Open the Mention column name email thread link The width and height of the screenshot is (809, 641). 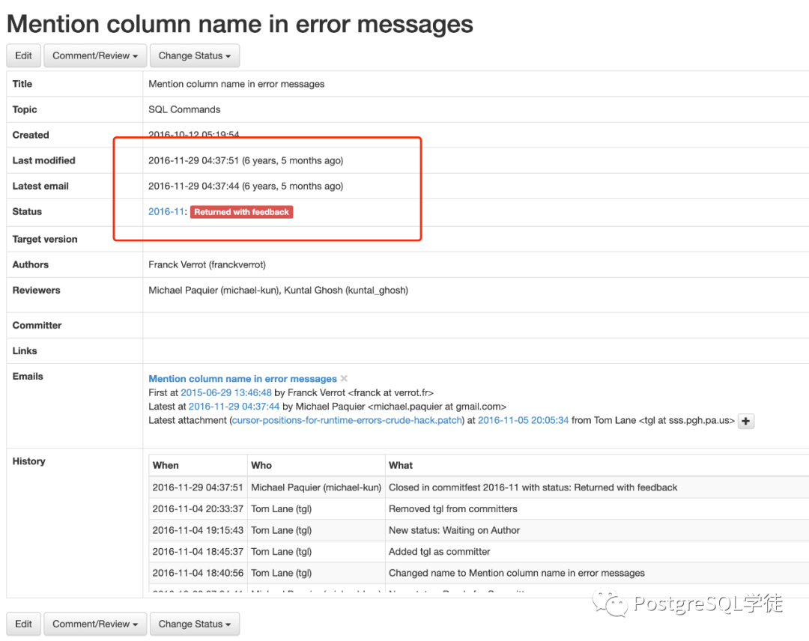243,379
